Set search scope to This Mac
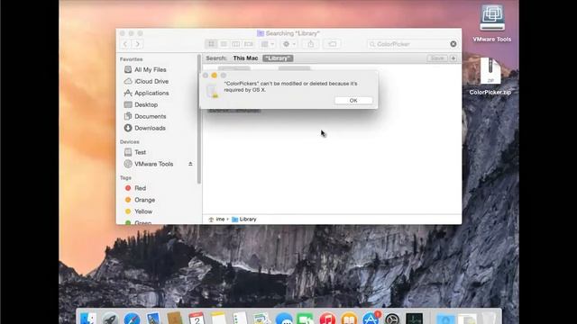577x324 pixels. pyautogui.click(x=245, y=58)
